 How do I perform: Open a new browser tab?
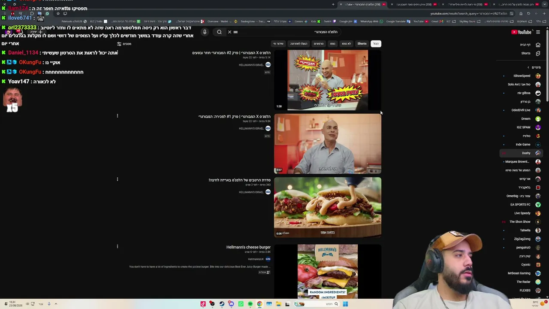[333, 4]
